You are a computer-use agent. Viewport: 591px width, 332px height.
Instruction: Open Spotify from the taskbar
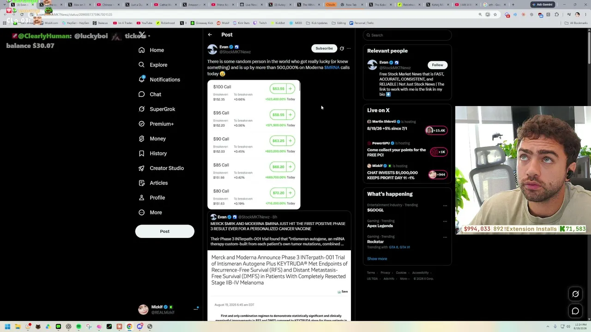coord(78,327)
